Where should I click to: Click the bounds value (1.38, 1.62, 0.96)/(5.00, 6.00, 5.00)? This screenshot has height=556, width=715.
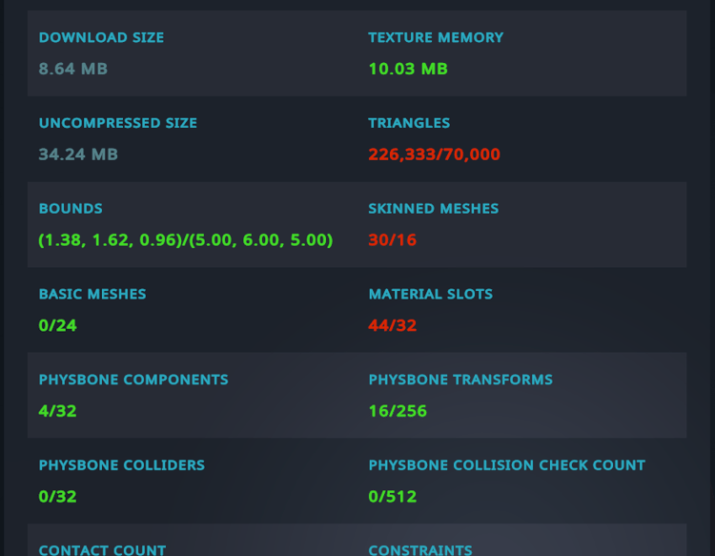(186, 240)
